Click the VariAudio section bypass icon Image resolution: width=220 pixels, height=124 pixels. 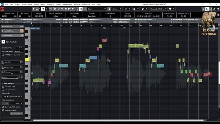pyautogui.click(x=22, y=35)
